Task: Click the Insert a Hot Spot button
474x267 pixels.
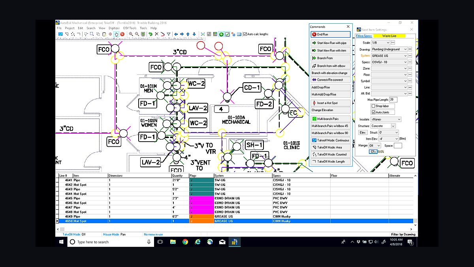Action: click(x=330, y=103)
